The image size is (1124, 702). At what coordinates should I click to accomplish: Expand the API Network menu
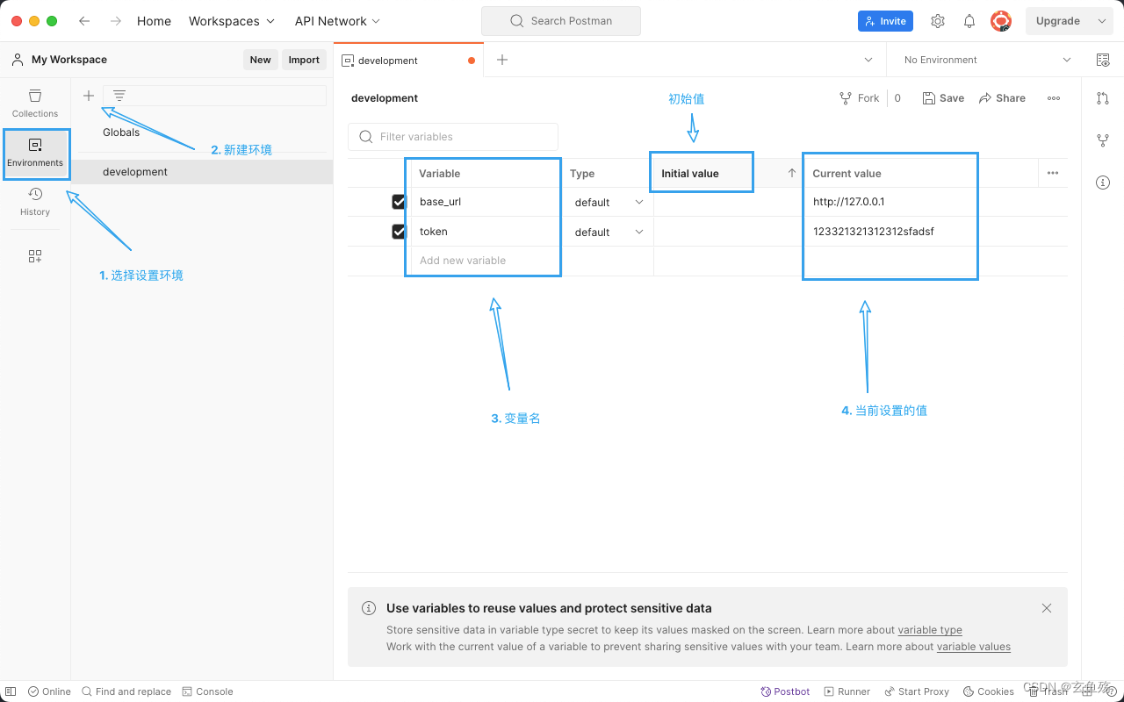pos(337,21)
